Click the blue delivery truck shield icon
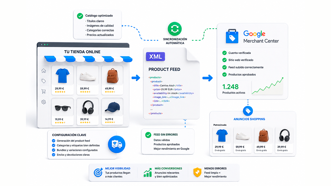This screenshot has width=331, height=186. (x=117, y=144)
